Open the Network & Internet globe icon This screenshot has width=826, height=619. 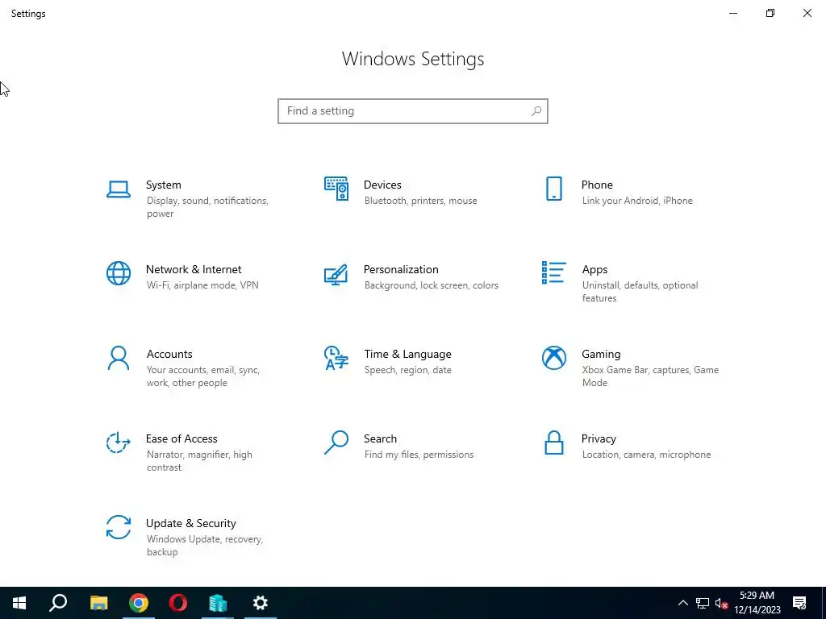click(x=119, y=273)
